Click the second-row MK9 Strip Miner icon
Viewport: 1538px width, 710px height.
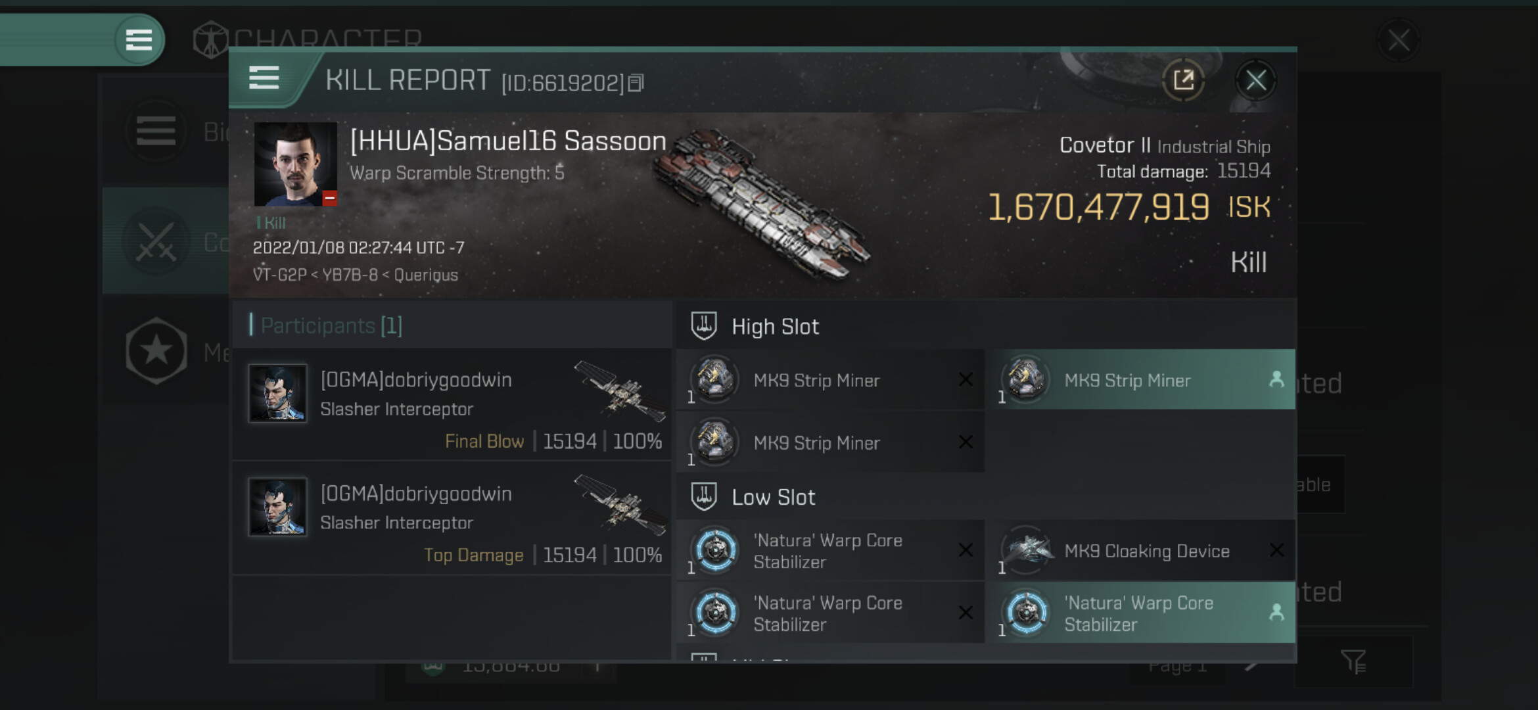click(x=714, y=442)
